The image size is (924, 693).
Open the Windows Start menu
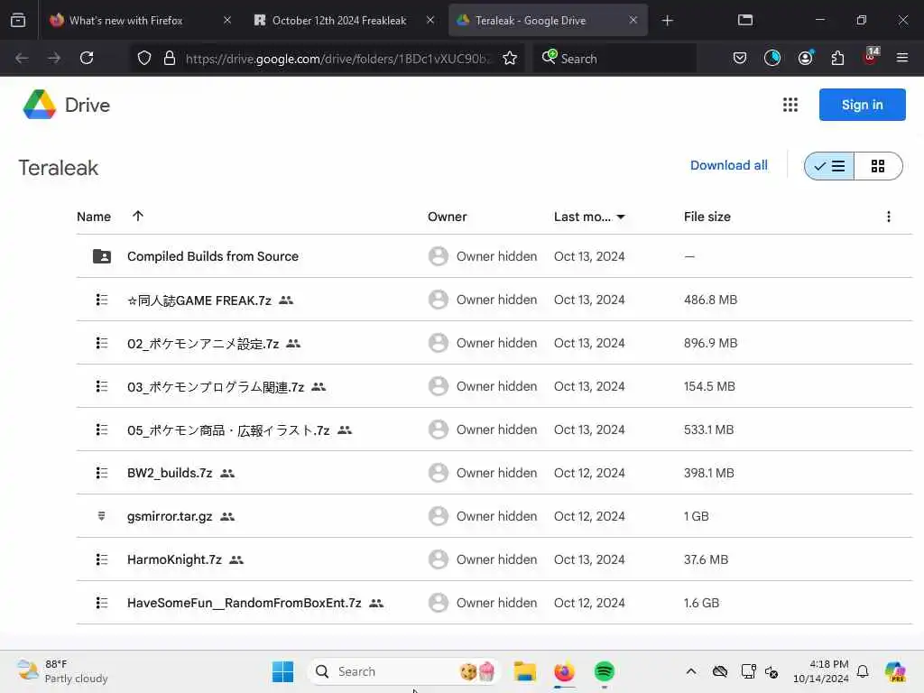[282, 671]
